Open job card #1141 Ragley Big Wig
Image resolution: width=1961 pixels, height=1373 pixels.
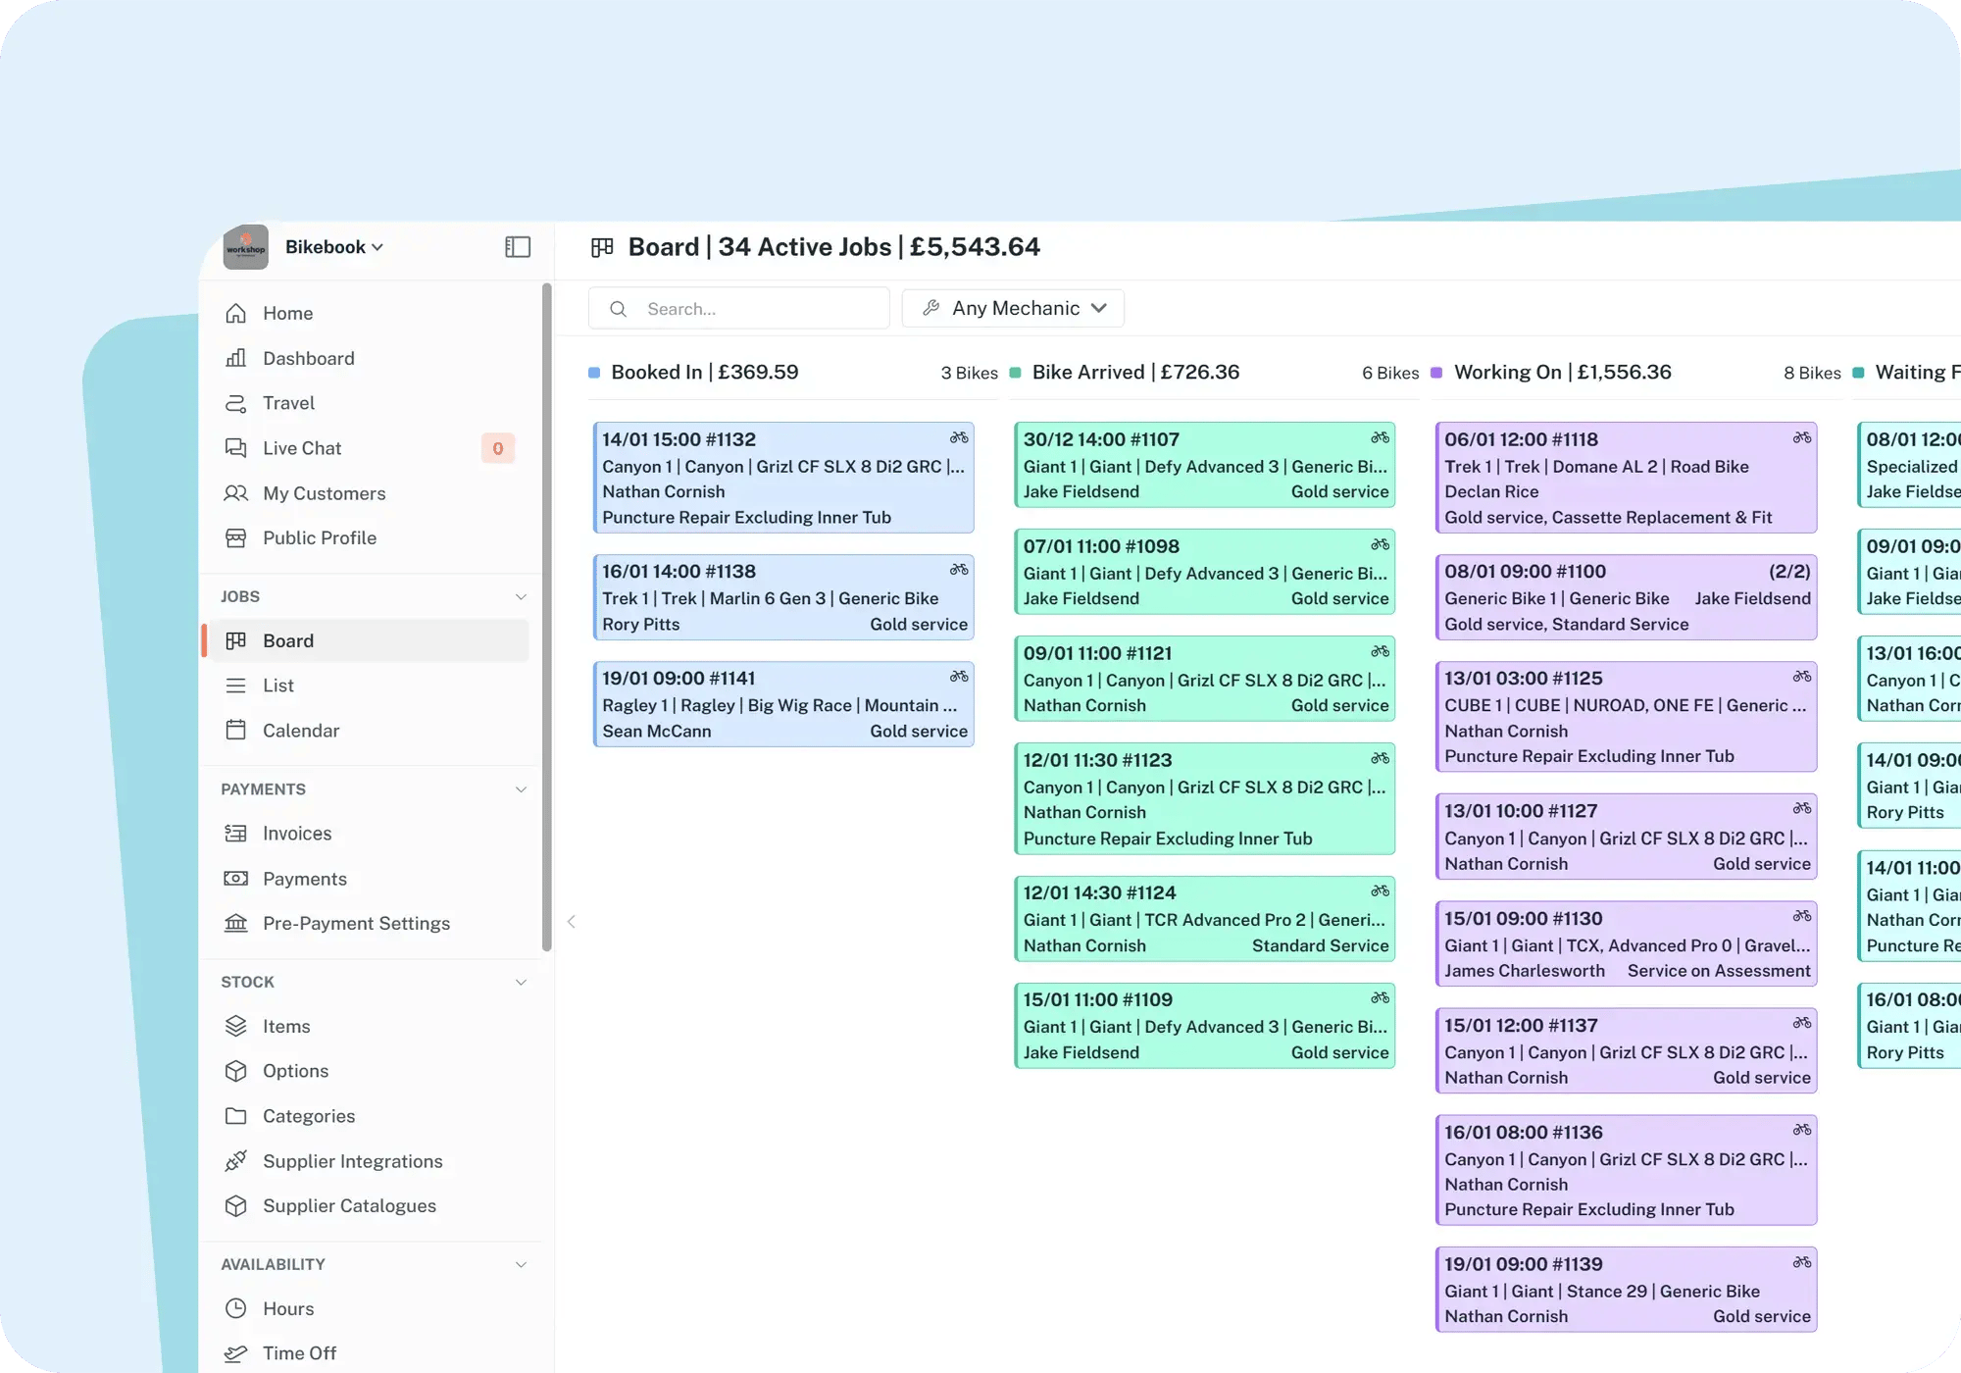point(783,704)
